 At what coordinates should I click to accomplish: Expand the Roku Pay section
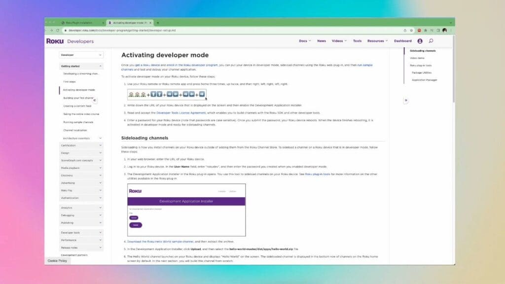coord(81,191)
